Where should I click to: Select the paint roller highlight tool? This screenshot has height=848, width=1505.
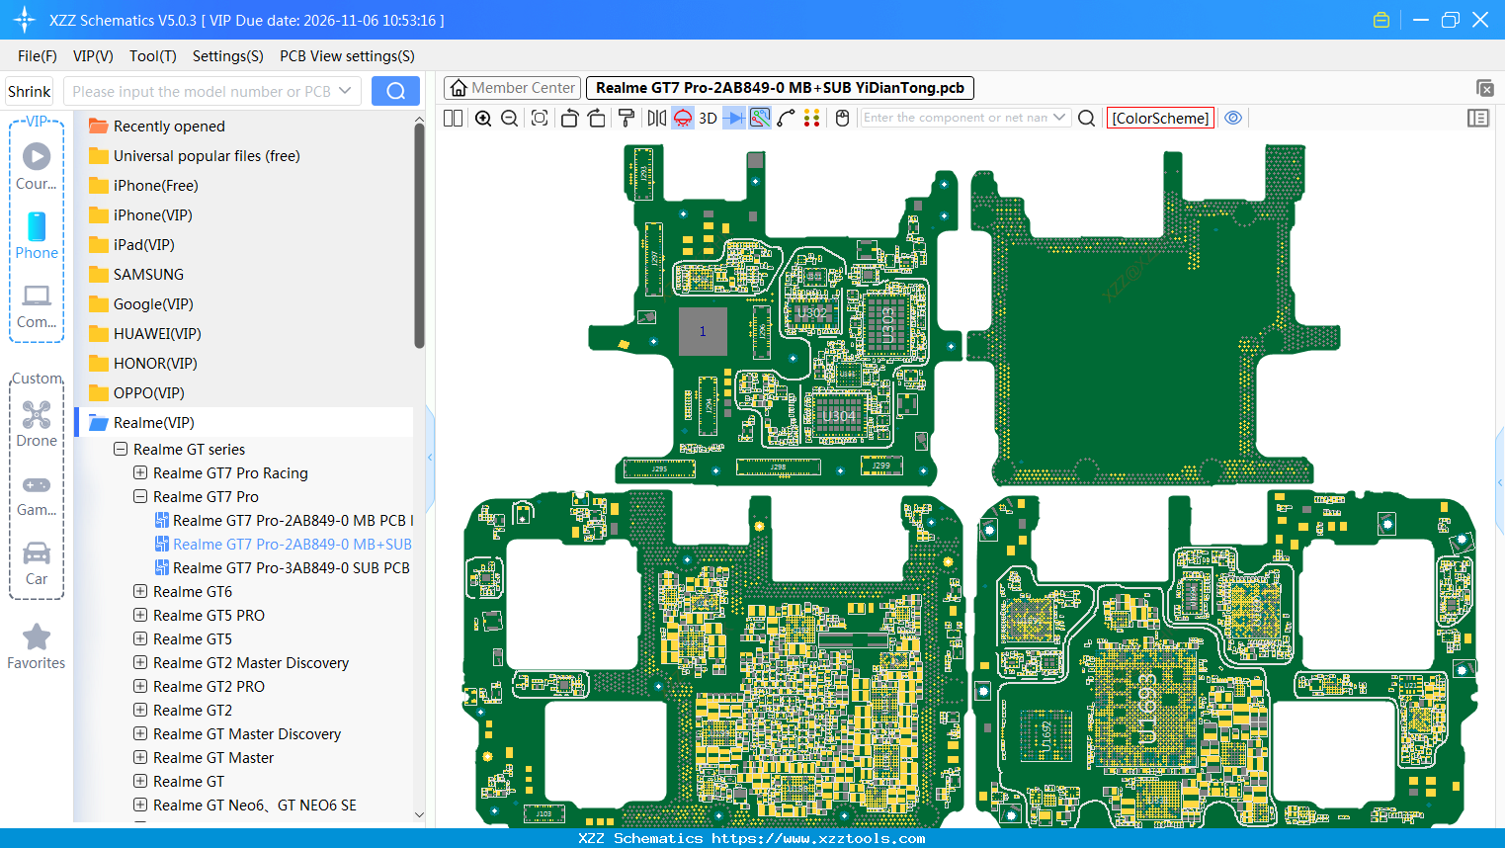pos(627,118)
